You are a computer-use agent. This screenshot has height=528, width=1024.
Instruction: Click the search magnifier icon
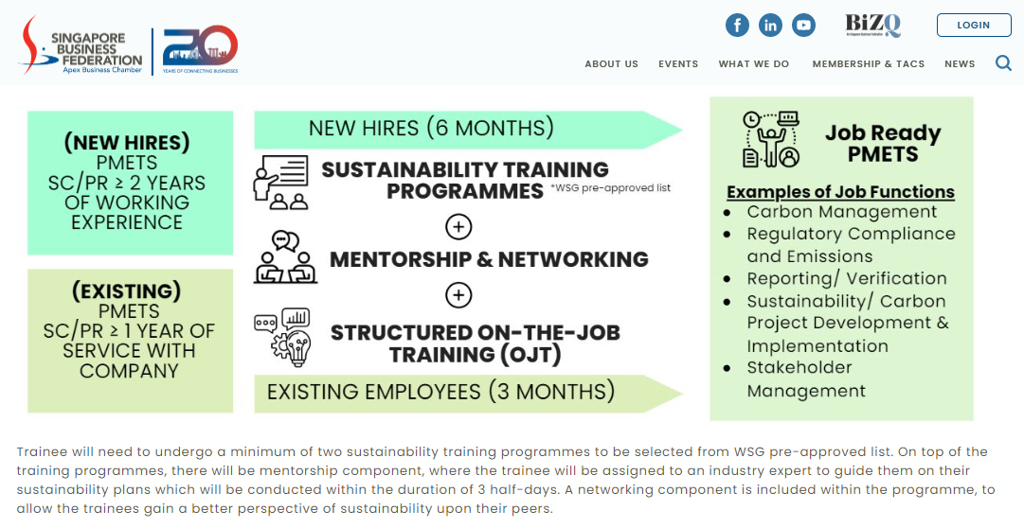tap(1003, 63)
